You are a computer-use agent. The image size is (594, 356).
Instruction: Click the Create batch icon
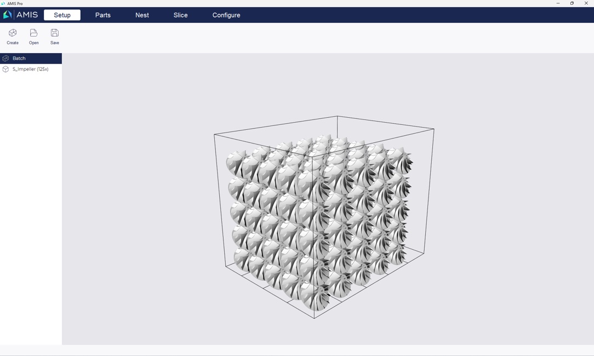[x=13, y=33]
